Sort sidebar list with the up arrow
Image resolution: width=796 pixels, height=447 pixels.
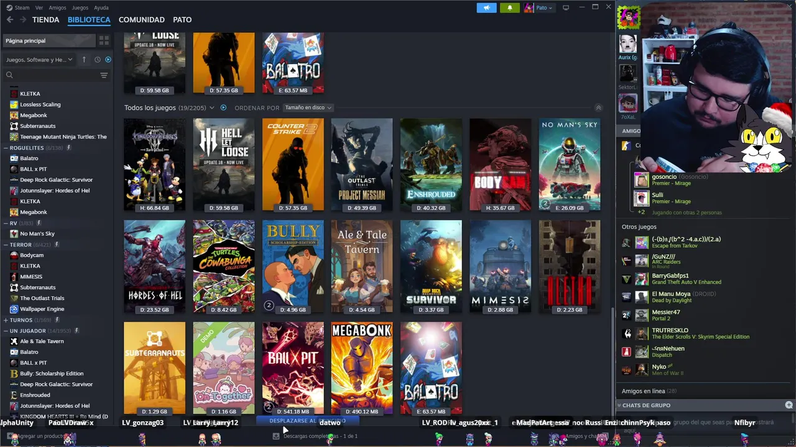(85, 60)
